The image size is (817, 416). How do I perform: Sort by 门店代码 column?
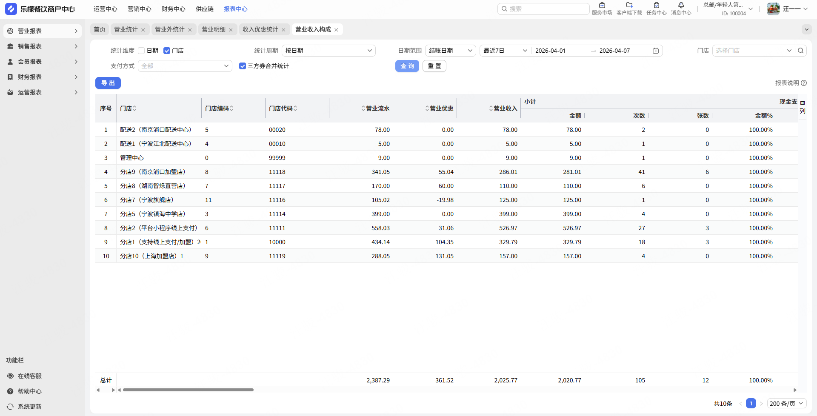(295, 108)
